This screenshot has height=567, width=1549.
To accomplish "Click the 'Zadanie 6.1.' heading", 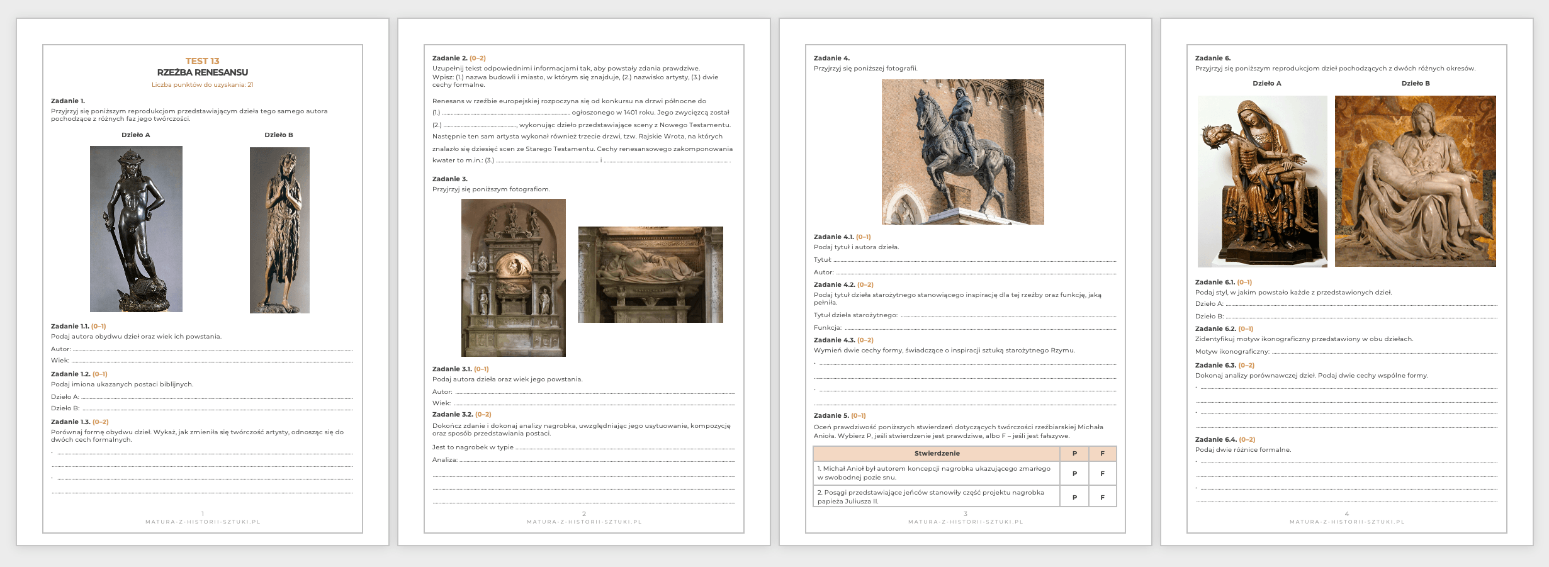I will (x=1215, y=283).
